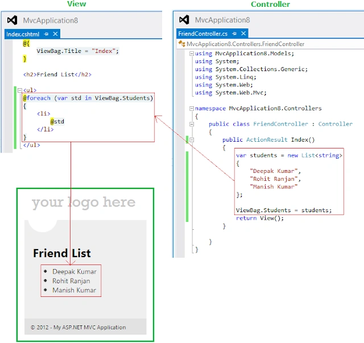
Task: Click the Visual Studio logo in View window
Action: point(12,20)
